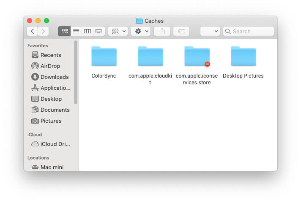This screenshot has width=301, height=202.
Task: Click the Downloads arrow icon
Action: (x=35, y=77)
